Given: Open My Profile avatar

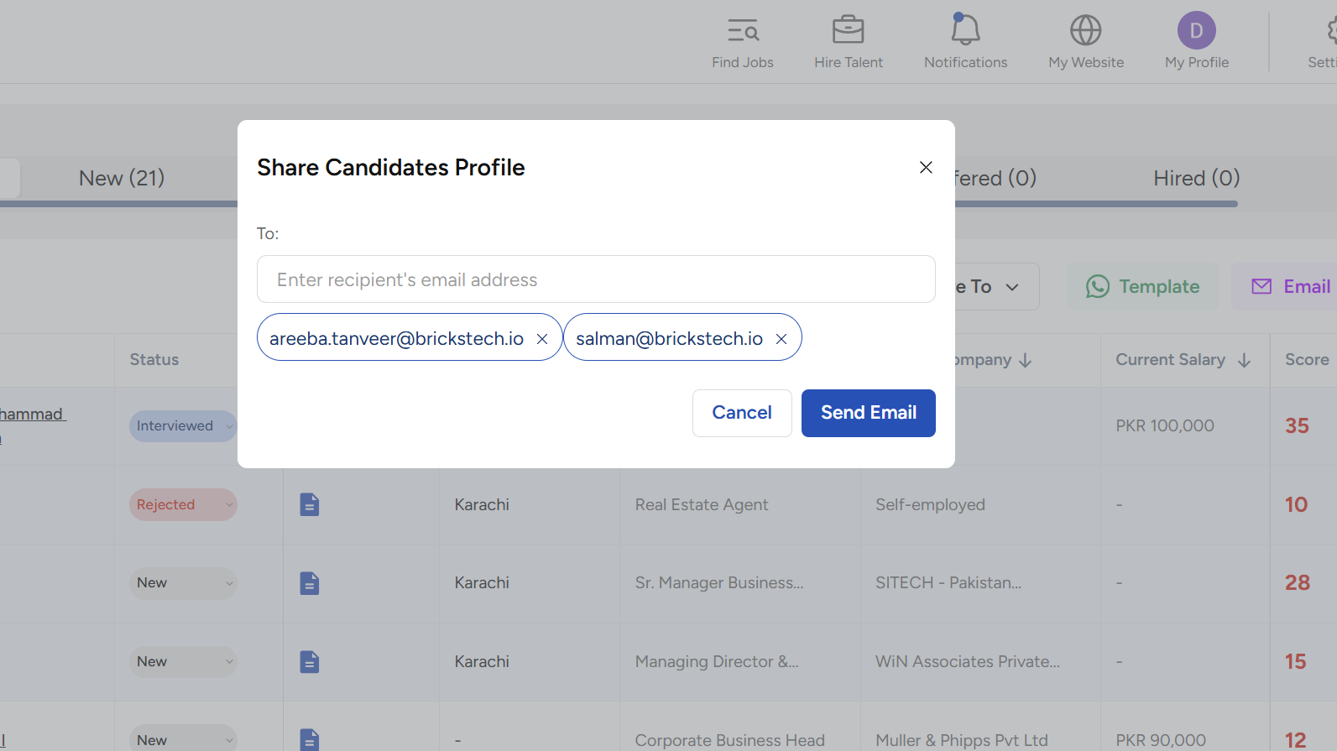Looking at the screenshot, I should [1196, 31].
